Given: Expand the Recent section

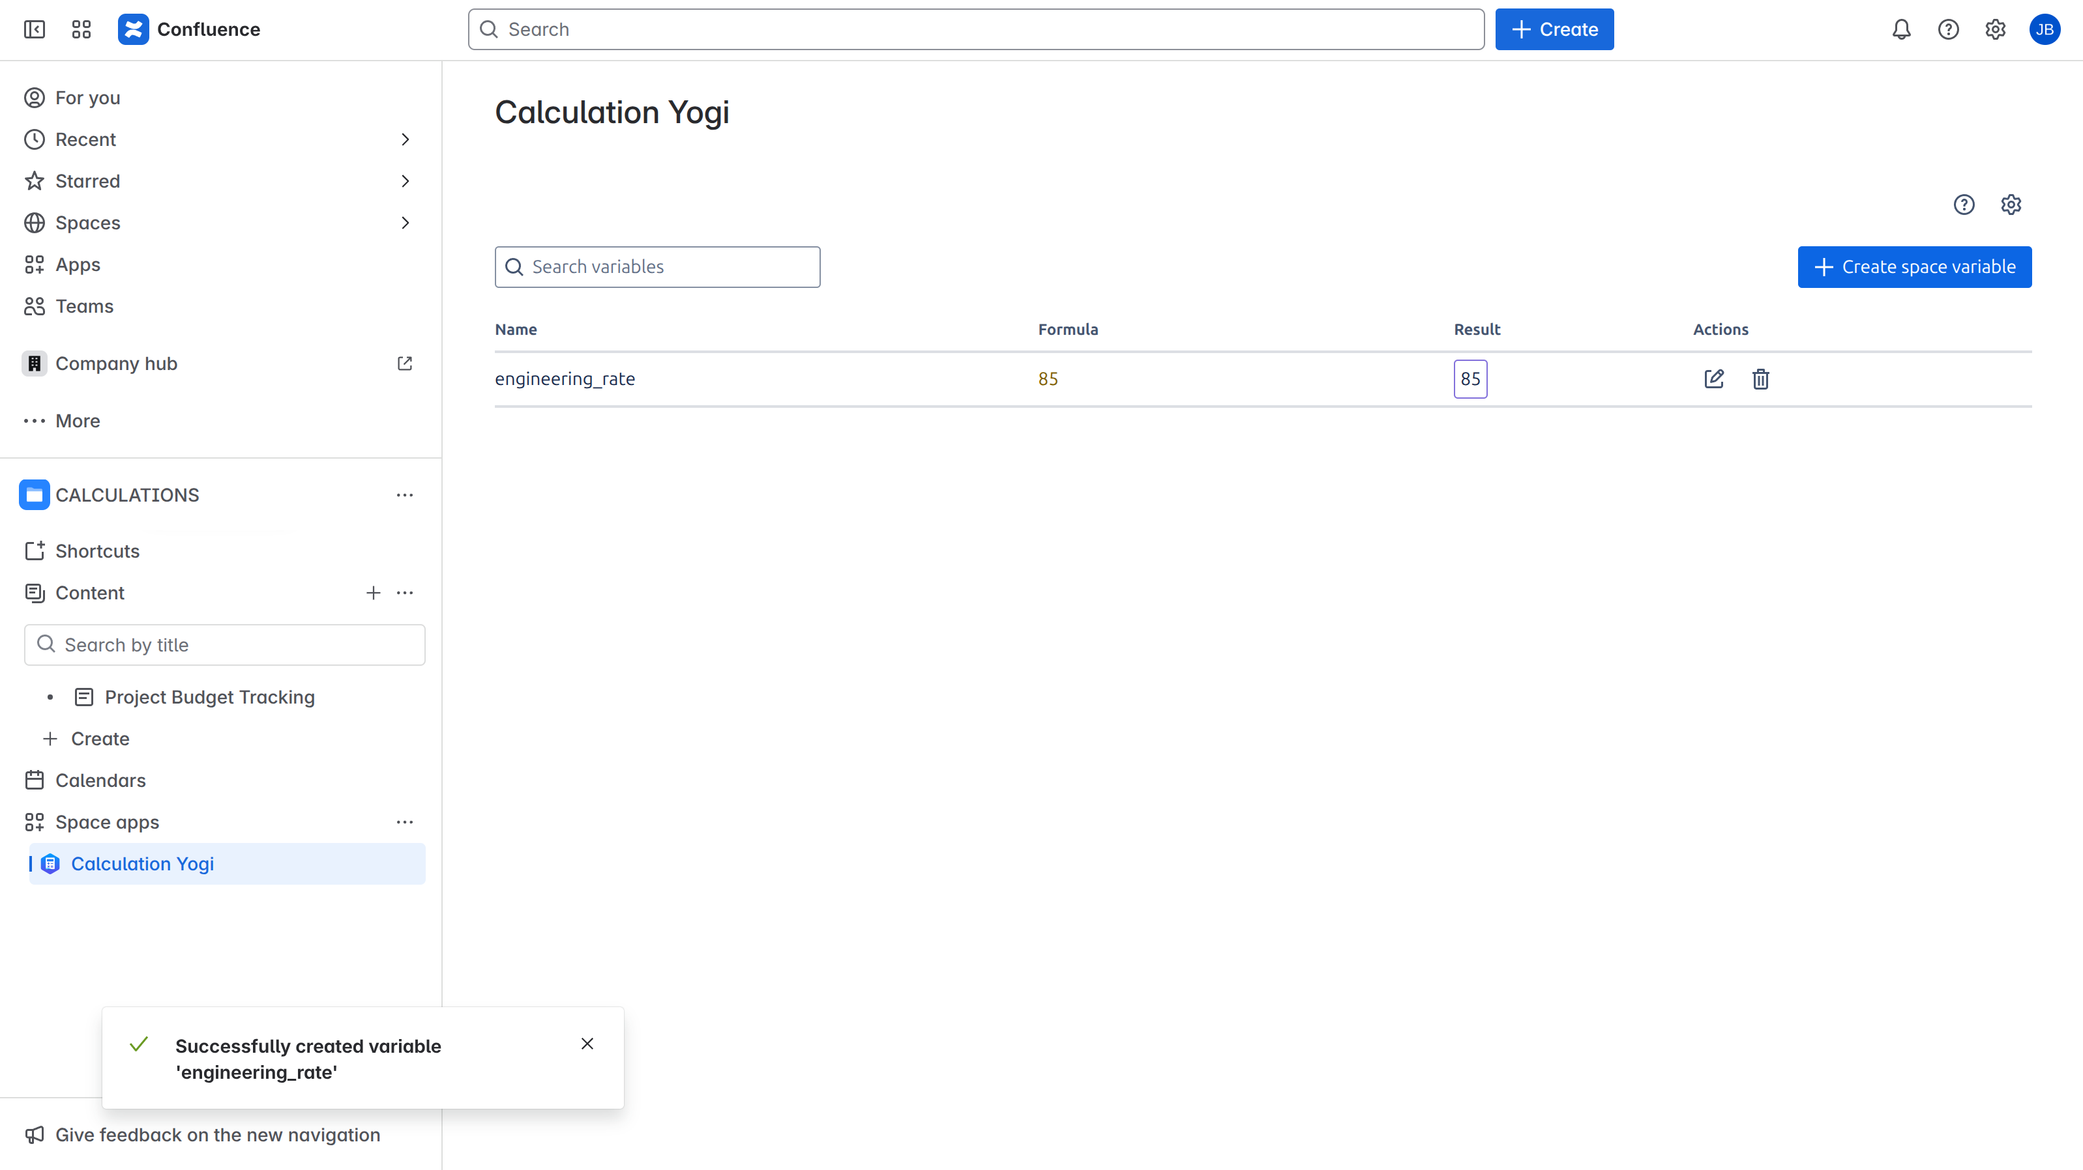Looking at the screenshot, I should [404, 140].
